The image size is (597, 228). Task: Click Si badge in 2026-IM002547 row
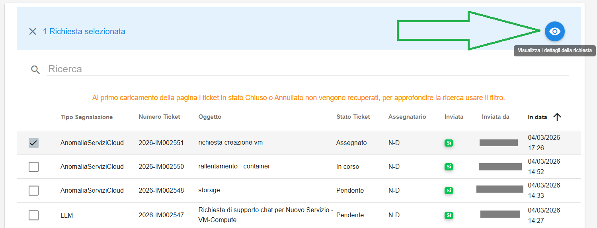pyautogui.click(x=449, y=215)
